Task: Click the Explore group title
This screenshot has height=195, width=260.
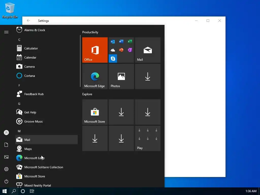Action: 87,94
